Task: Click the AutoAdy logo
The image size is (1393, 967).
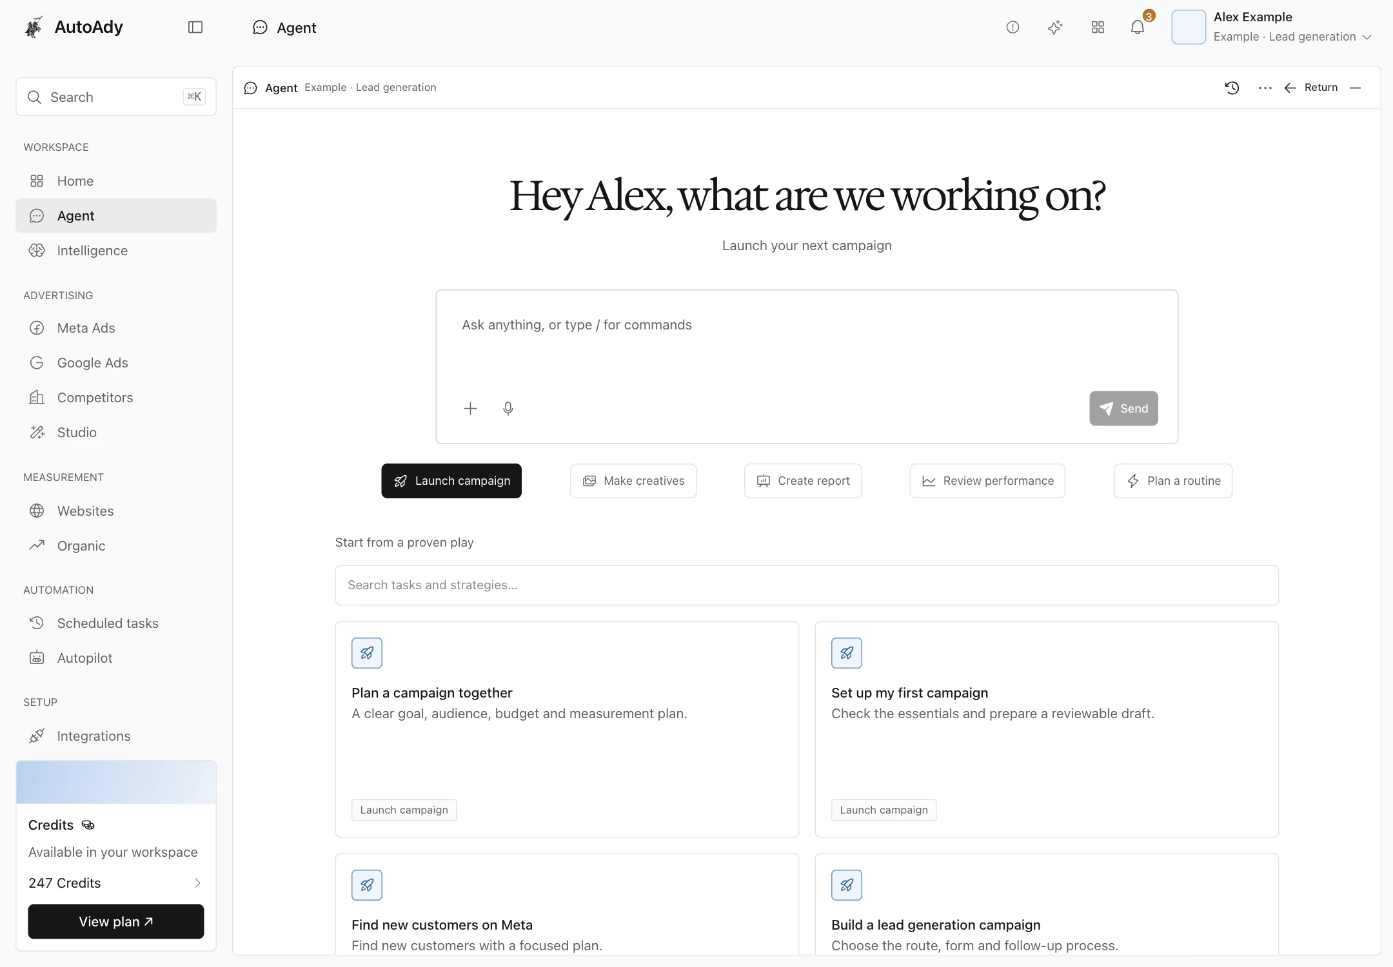Action: click(x=74, y=27)
